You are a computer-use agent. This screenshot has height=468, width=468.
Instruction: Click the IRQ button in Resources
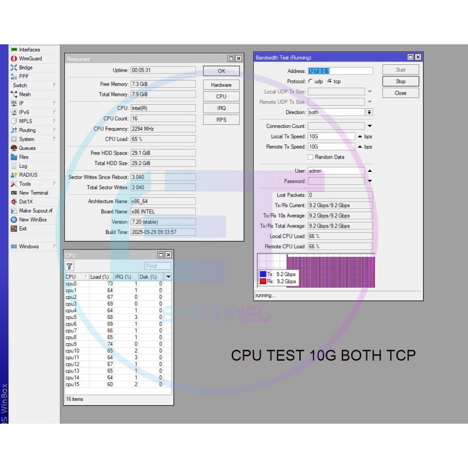[x=221, y=108]
